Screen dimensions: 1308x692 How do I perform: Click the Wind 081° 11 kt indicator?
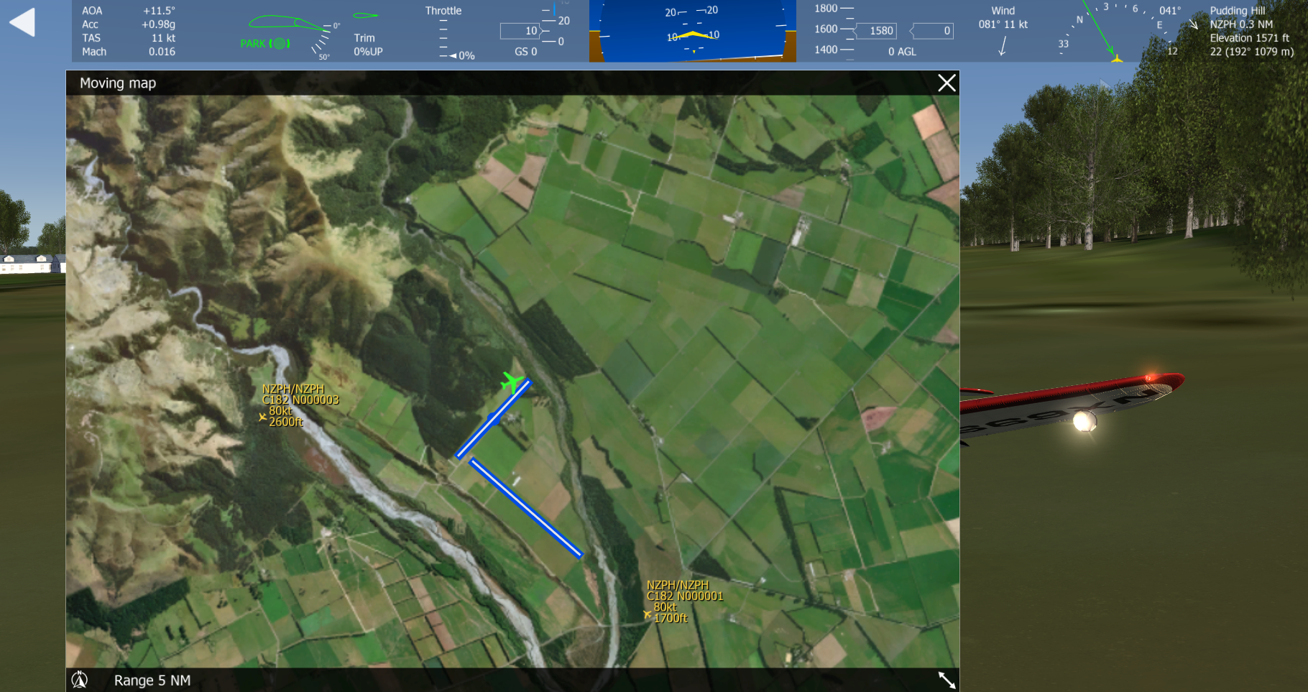click(1003, 18)
